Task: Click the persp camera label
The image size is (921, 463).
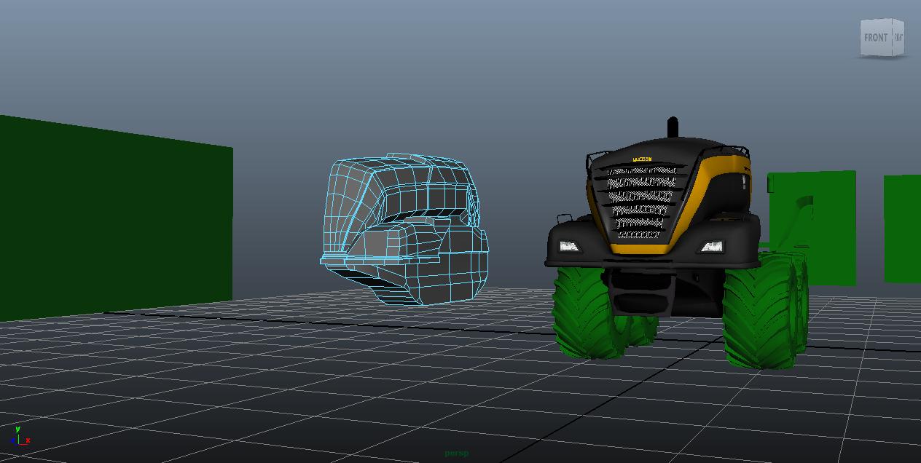Action: click(457, 453)
